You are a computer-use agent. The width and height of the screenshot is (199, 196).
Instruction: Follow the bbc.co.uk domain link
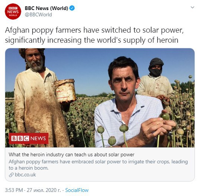25,175
